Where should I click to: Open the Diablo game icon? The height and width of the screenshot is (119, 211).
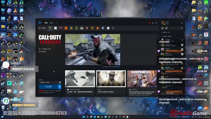(87, 28)
